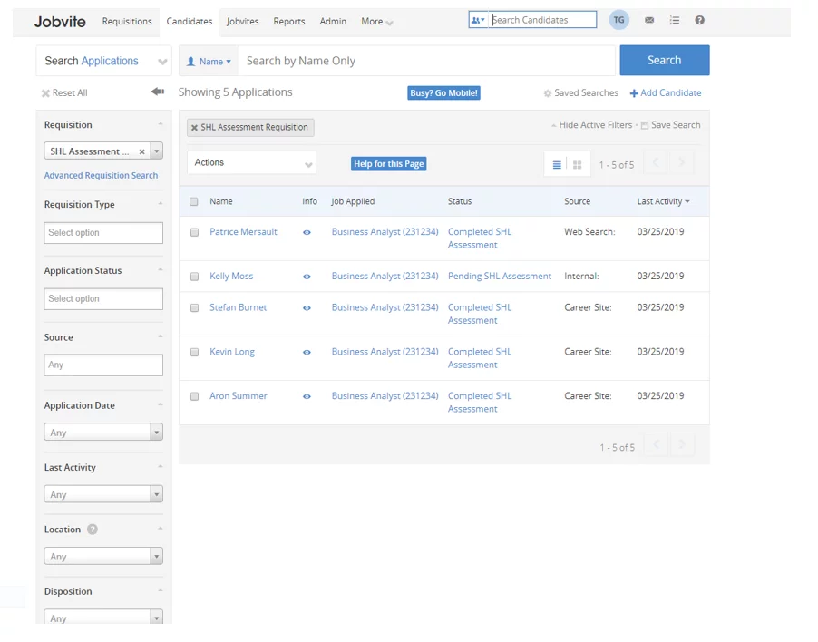Click the Location help icon
This screenshot has height=642, width=818.
coord(93,530)
